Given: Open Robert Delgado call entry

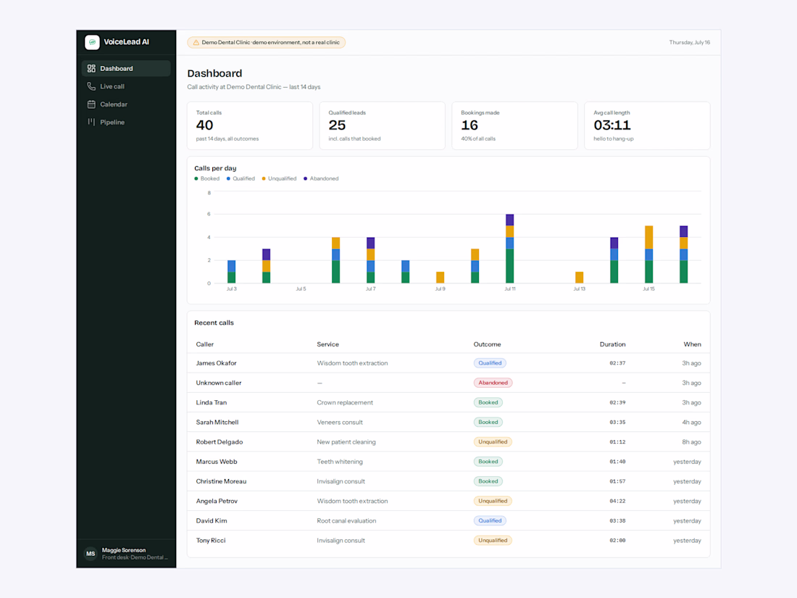Looking at the screenshot, I should tap(448, 442).
